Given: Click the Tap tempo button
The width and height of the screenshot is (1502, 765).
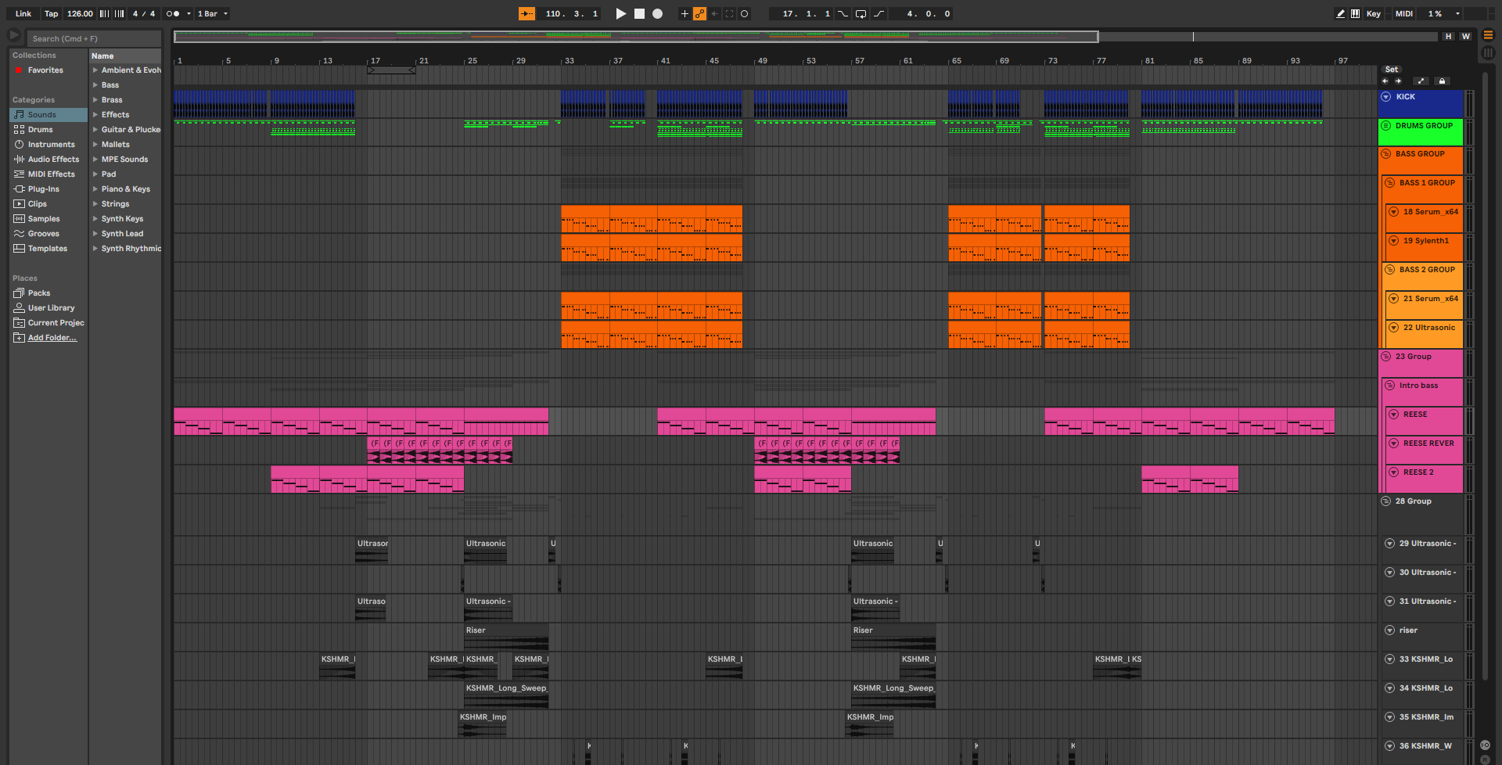Looking at the screenshot, I should tap(51, 13).
